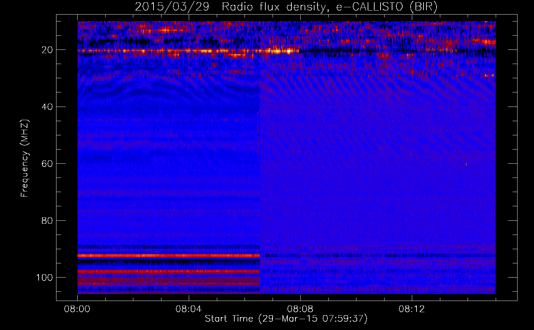This screenshot has width=534, height=330.
Task: Click the plot title "2015/03/29 Radio flux density, e-CALLISTO (BIR)"
Action: pos(286,7)
